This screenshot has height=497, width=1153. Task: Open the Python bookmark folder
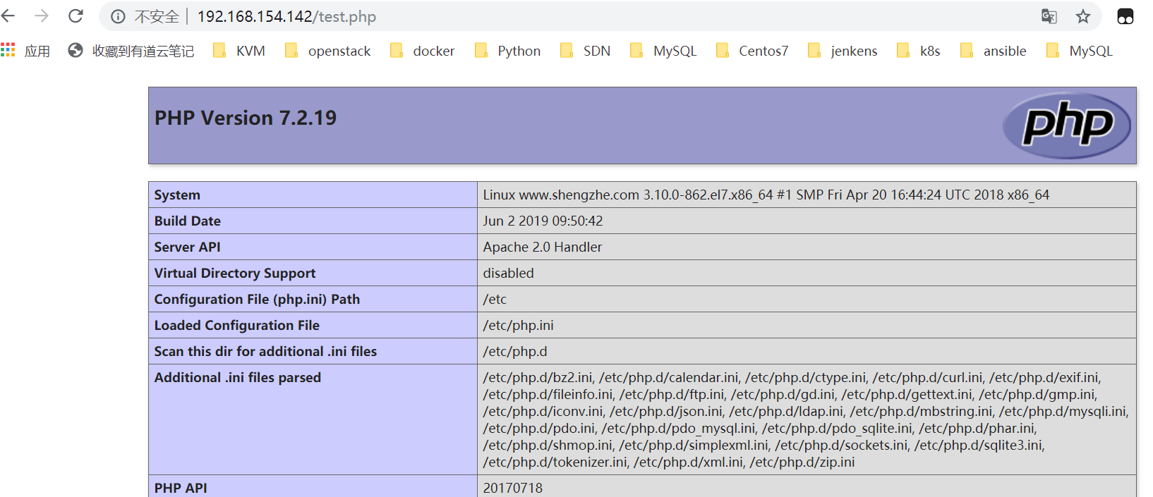507,51
